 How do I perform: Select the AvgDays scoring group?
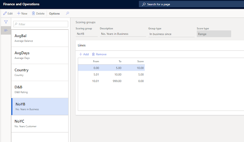[40, 55]
